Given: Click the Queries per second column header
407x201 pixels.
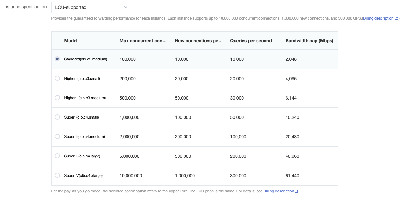Looking at the screenshot, I should pyautogui.click(x=251, y=41).
